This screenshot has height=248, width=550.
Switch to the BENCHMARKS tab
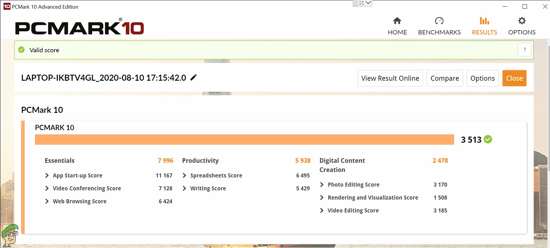click(439, 26)
